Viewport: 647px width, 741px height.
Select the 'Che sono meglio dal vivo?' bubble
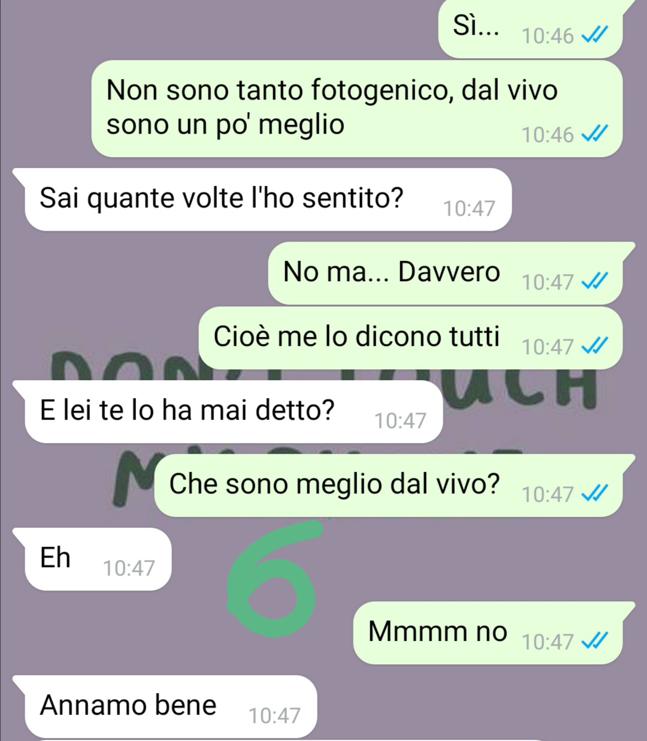(x=395, y=486)
